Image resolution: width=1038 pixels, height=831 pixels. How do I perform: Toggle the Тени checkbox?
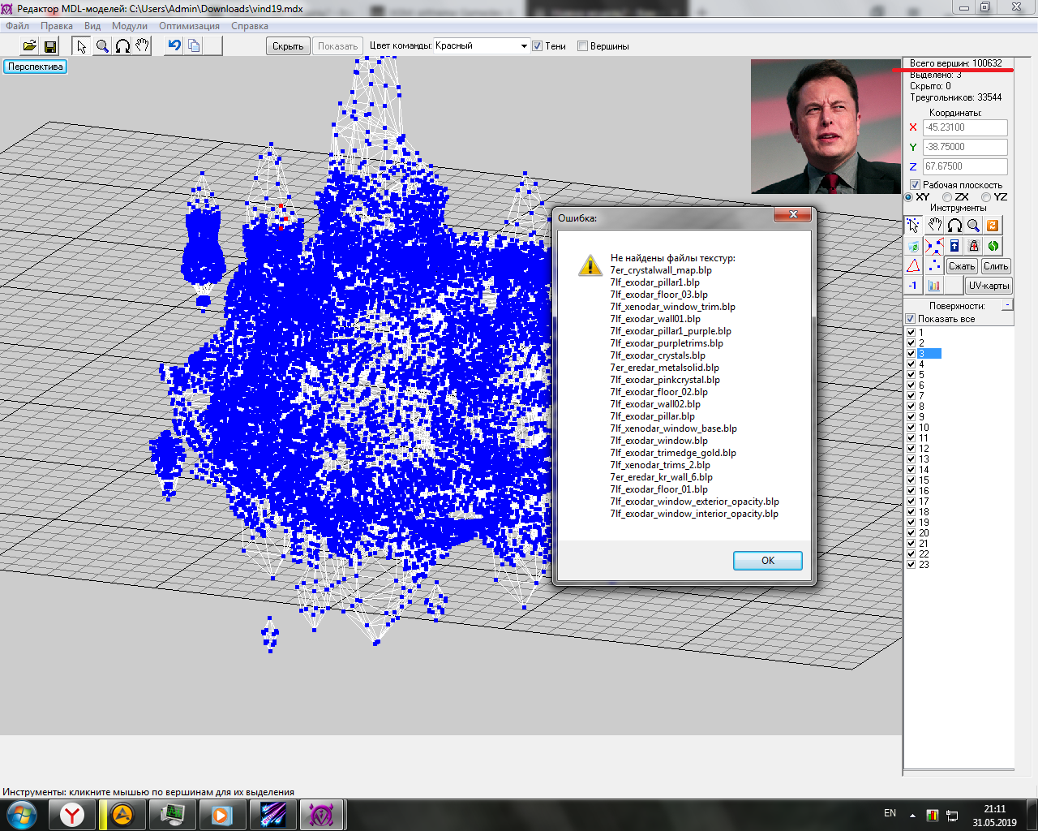click(537, 46)
